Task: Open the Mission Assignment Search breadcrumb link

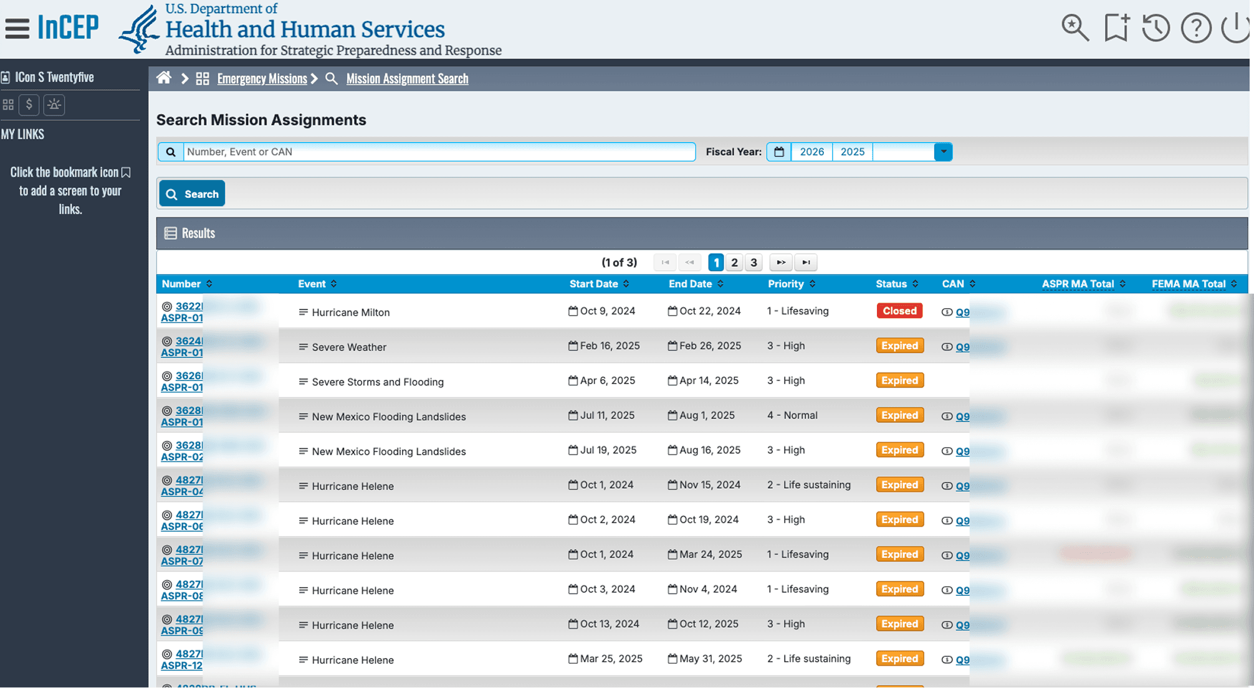Action: [x=407, y=78]
